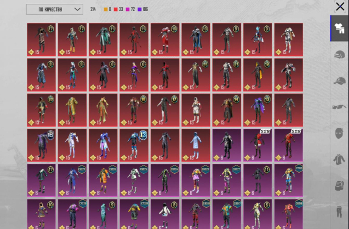Open the face mask category
The width and height of the screenshot is (349, 229).
coord(339,133)
